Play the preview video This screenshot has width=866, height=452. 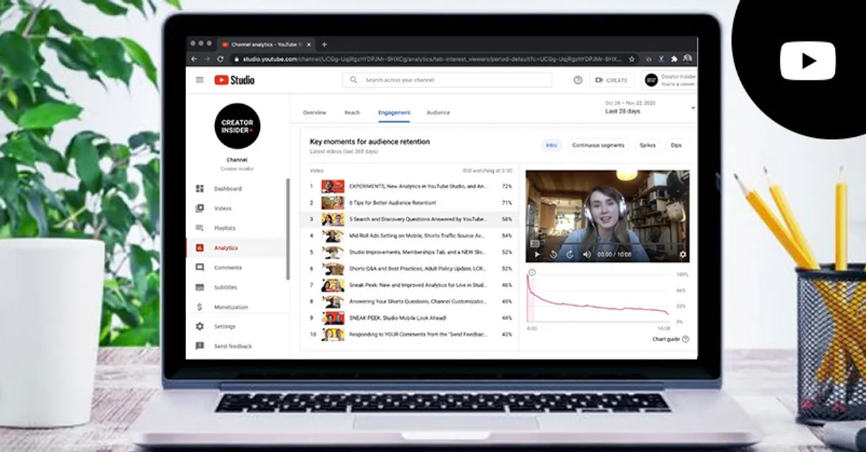[x=537, y=254]
